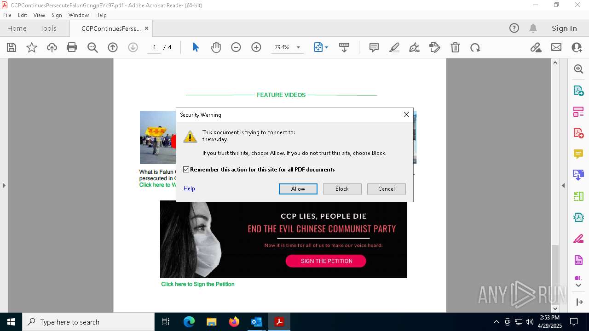Enable scrolling mode keyboard icon
Image resolution: width=589 pixels, height=331 pixels.
coord(344,47)
